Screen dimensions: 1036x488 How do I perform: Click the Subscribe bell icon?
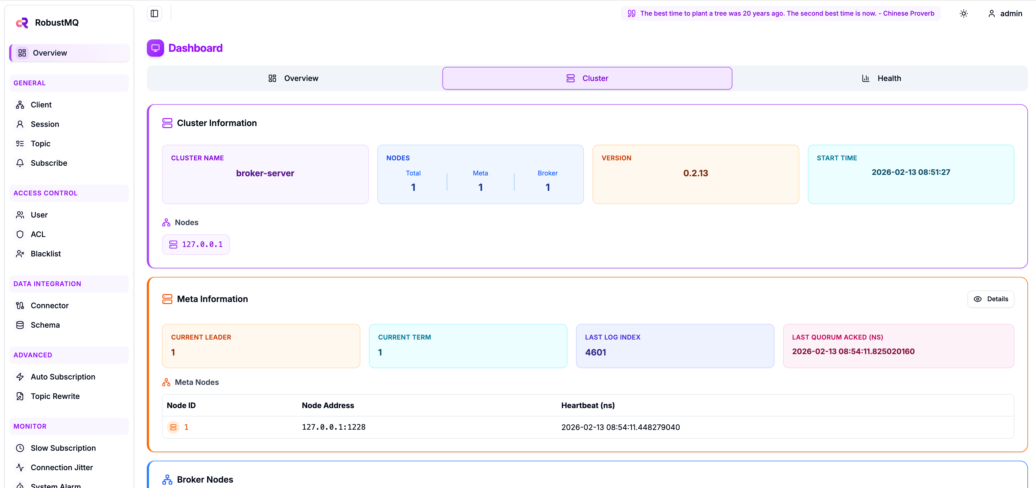click(21, 163)
